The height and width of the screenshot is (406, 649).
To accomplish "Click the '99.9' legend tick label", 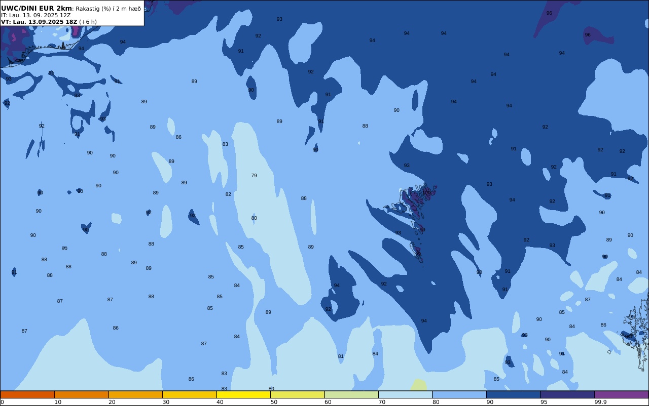I will (600, 402).
